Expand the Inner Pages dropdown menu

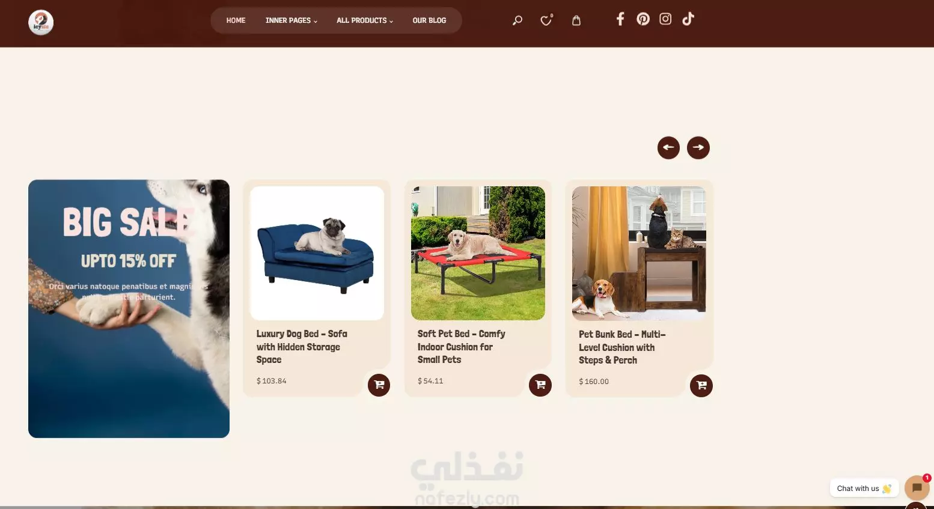tap(291, 20)
